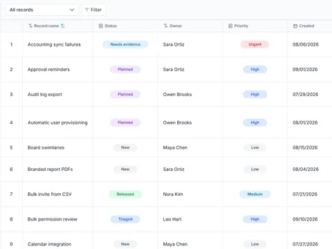Click the Urgent priority badge

point(255,44)
